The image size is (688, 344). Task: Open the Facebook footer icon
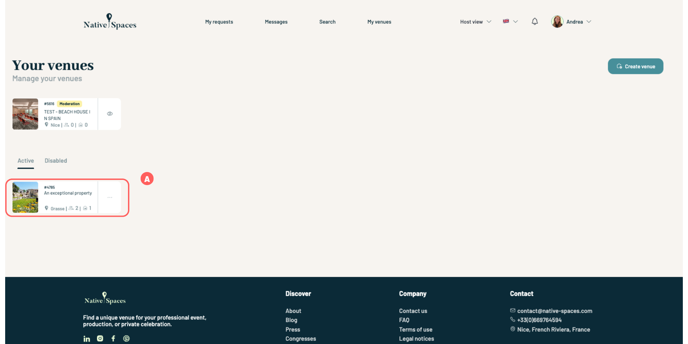coord(113,338)
